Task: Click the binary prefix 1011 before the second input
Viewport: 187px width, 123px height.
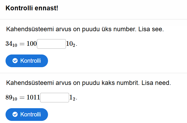Action: click(33, 98)
